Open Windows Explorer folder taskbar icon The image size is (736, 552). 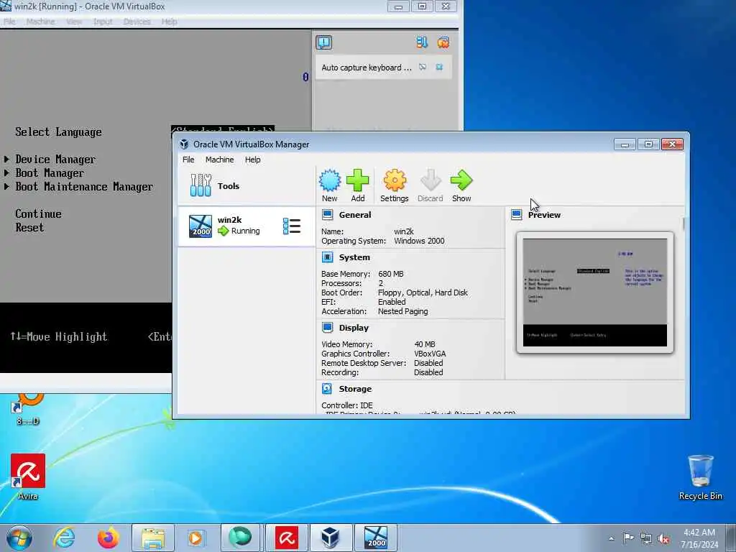click(x=153, y=538)
